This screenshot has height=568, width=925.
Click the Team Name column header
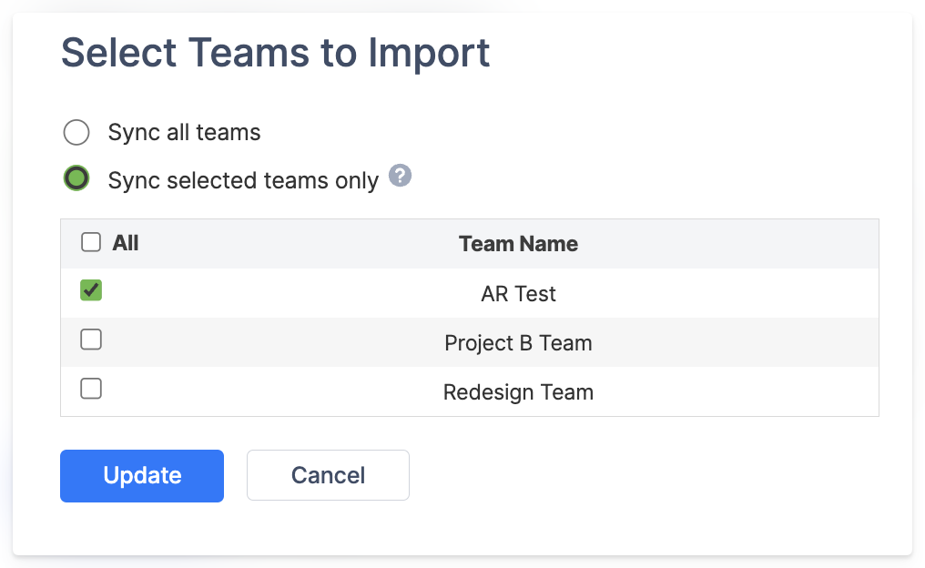tap(518, 244)
